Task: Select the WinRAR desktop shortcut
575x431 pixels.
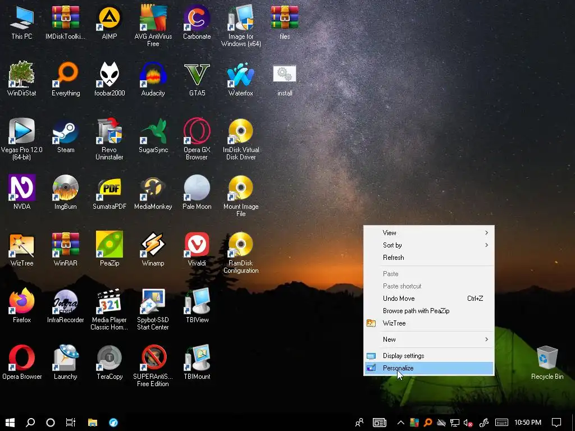Action: tap(66, 245)
